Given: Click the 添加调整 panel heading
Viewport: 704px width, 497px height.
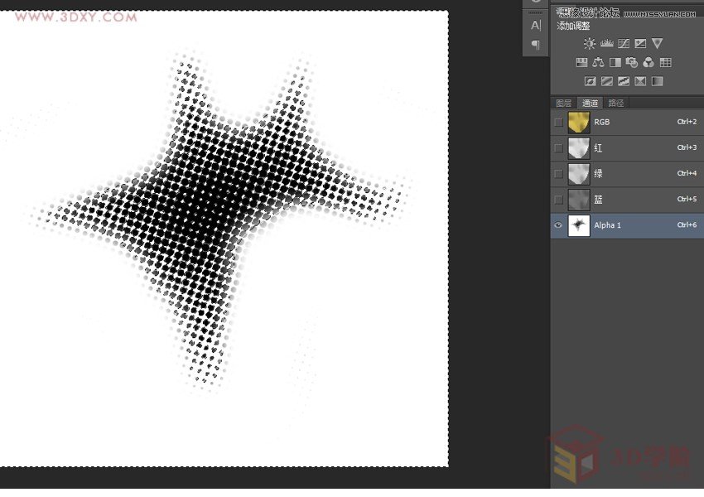Looking at the screenshot, I should coord(573,26).
